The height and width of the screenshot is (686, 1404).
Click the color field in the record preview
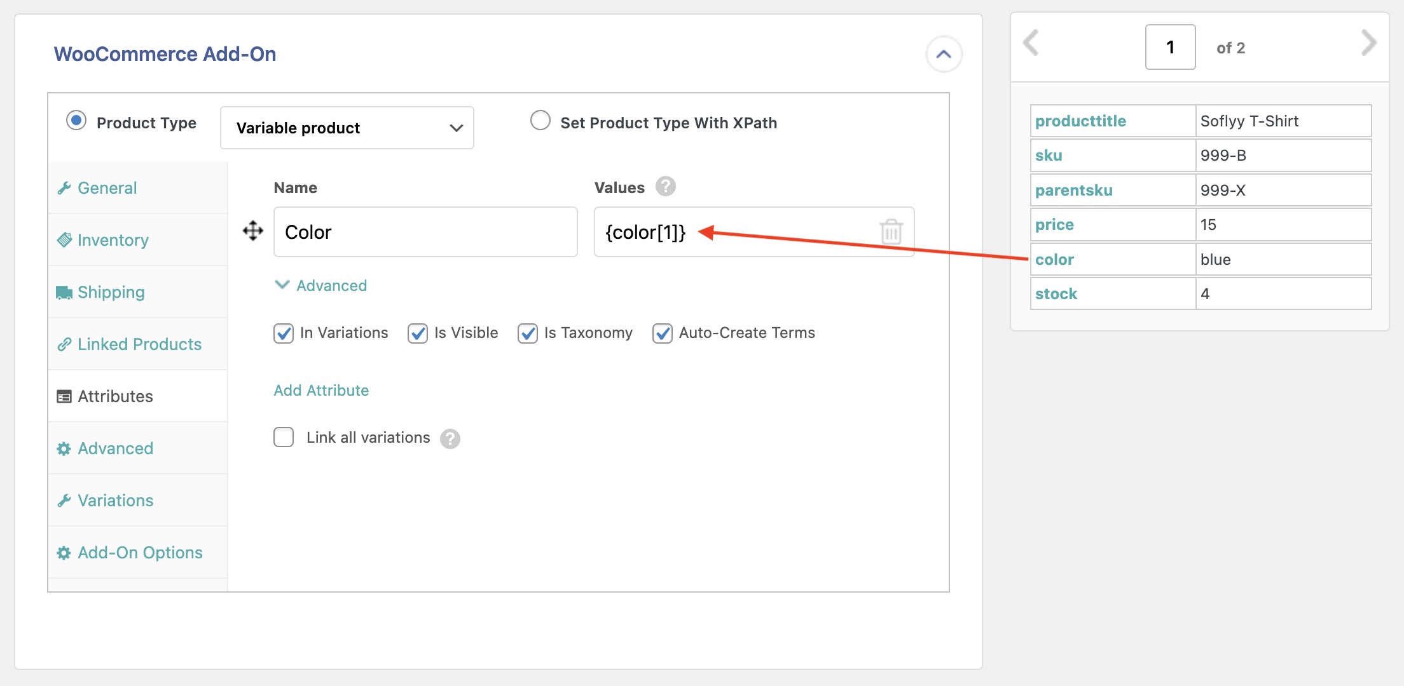[1054, 259]
